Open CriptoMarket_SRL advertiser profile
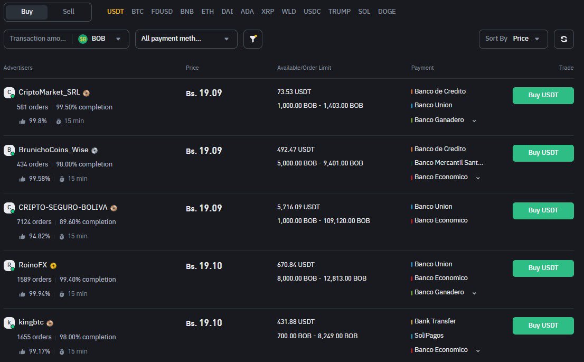This screenshot has height=362, width=584. (49, 92)
